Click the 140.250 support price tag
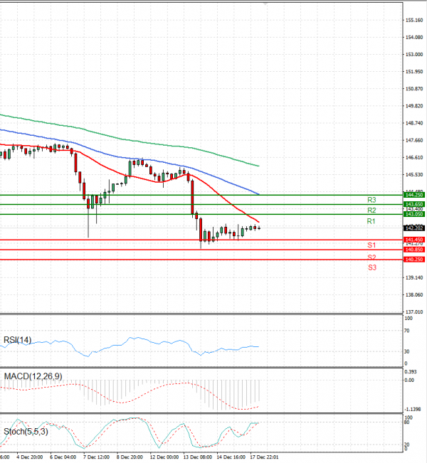427x463 pixels. point(414,260)
